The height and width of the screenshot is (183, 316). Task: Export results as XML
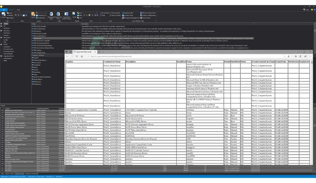[x=80, y=16]
